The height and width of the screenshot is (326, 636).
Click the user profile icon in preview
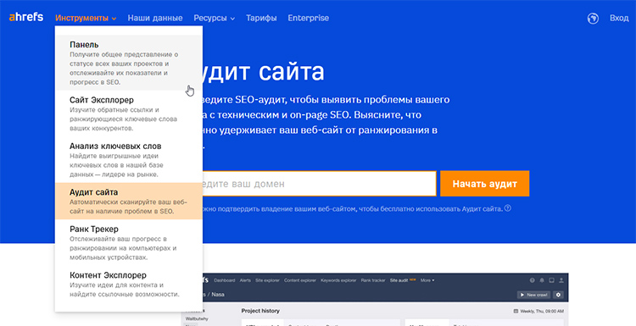pos(561,280)
